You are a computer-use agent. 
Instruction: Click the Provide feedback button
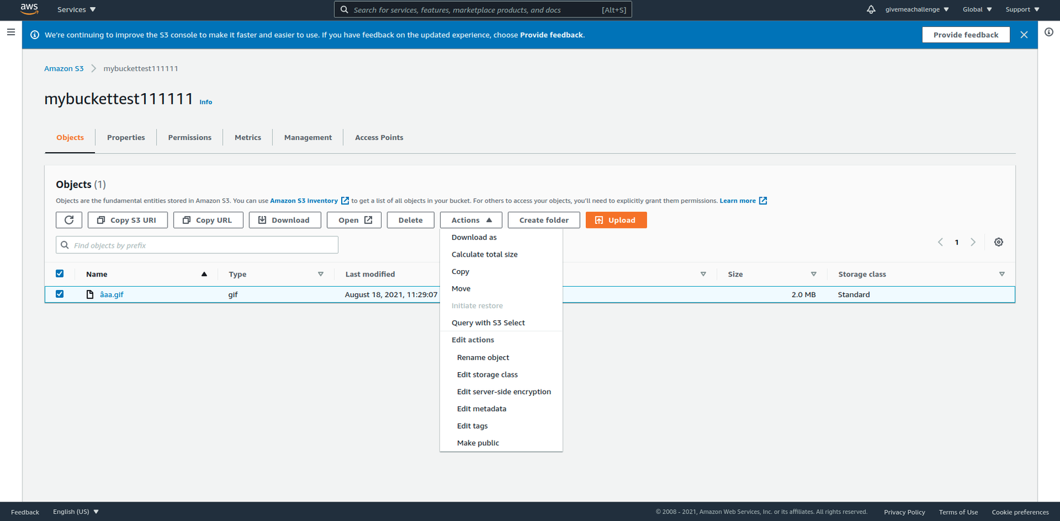[x=966, y=35]
